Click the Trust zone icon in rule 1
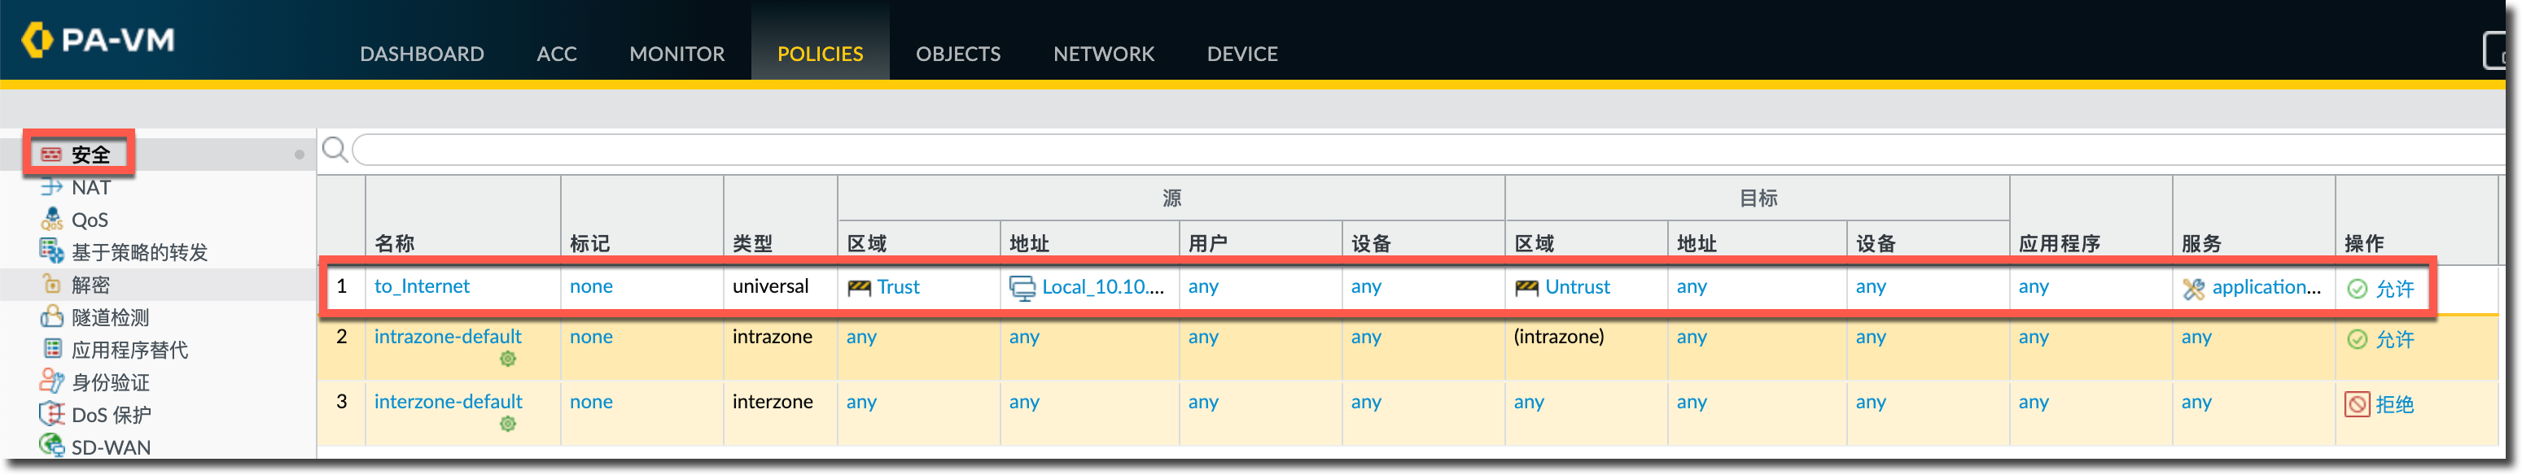Viewport: 2522px width, 475px height. (859, 287)
